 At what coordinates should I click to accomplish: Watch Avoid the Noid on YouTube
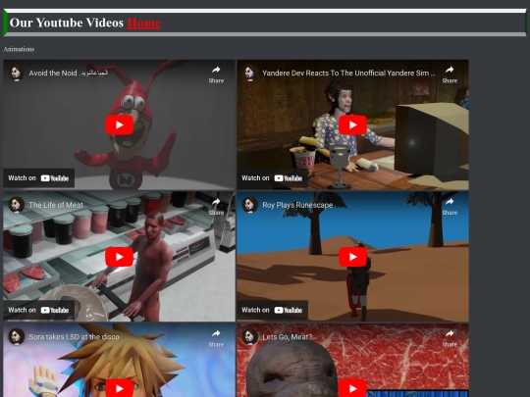point(38,177)
